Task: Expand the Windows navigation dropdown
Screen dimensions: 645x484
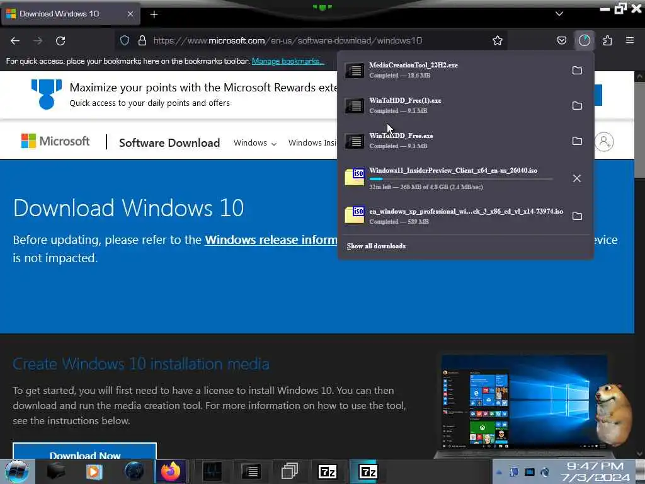Action: point(255,143)
